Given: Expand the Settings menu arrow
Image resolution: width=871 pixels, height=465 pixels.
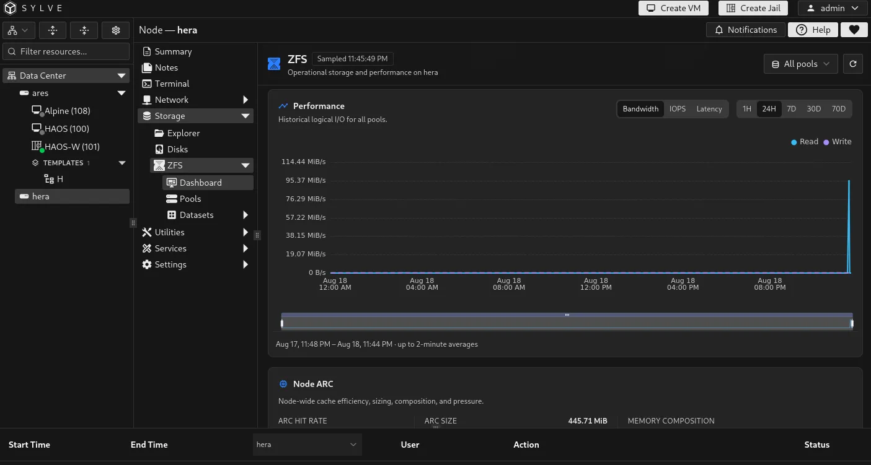Looking at the screenshot, I should pyautogui.click(x=245, y=264).
